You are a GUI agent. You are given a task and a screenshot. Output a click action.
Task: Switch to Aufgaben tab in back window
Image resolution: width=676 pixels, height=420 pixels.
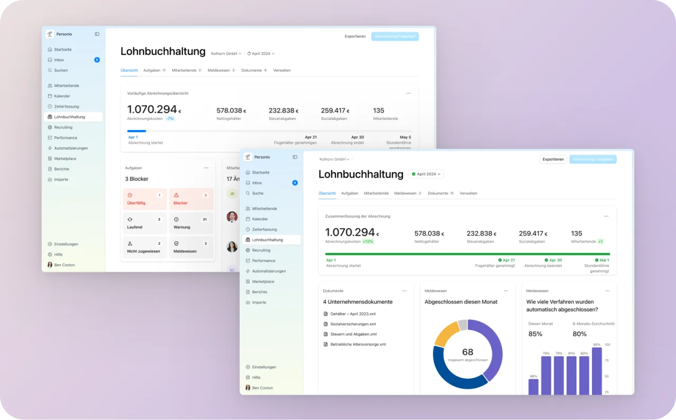point(155,70)
